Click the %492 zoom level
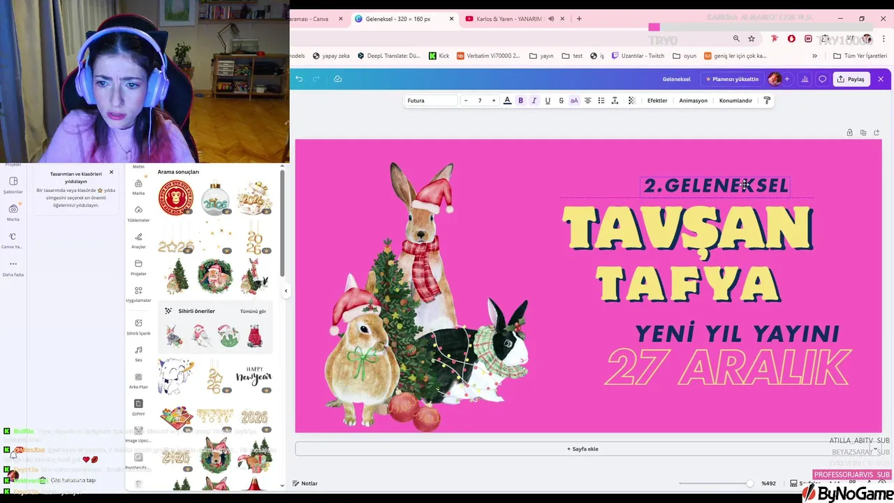The width and height of the screenshot is (894, 503). coord(768,483)
